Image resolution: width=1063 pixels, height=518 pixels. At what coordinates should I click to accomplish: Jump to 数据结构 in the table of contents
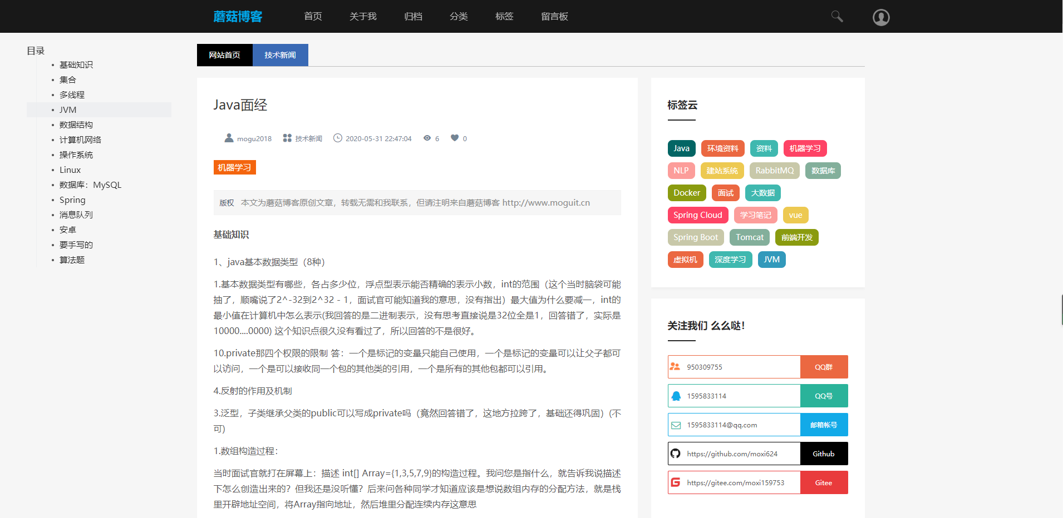(76, 125)
